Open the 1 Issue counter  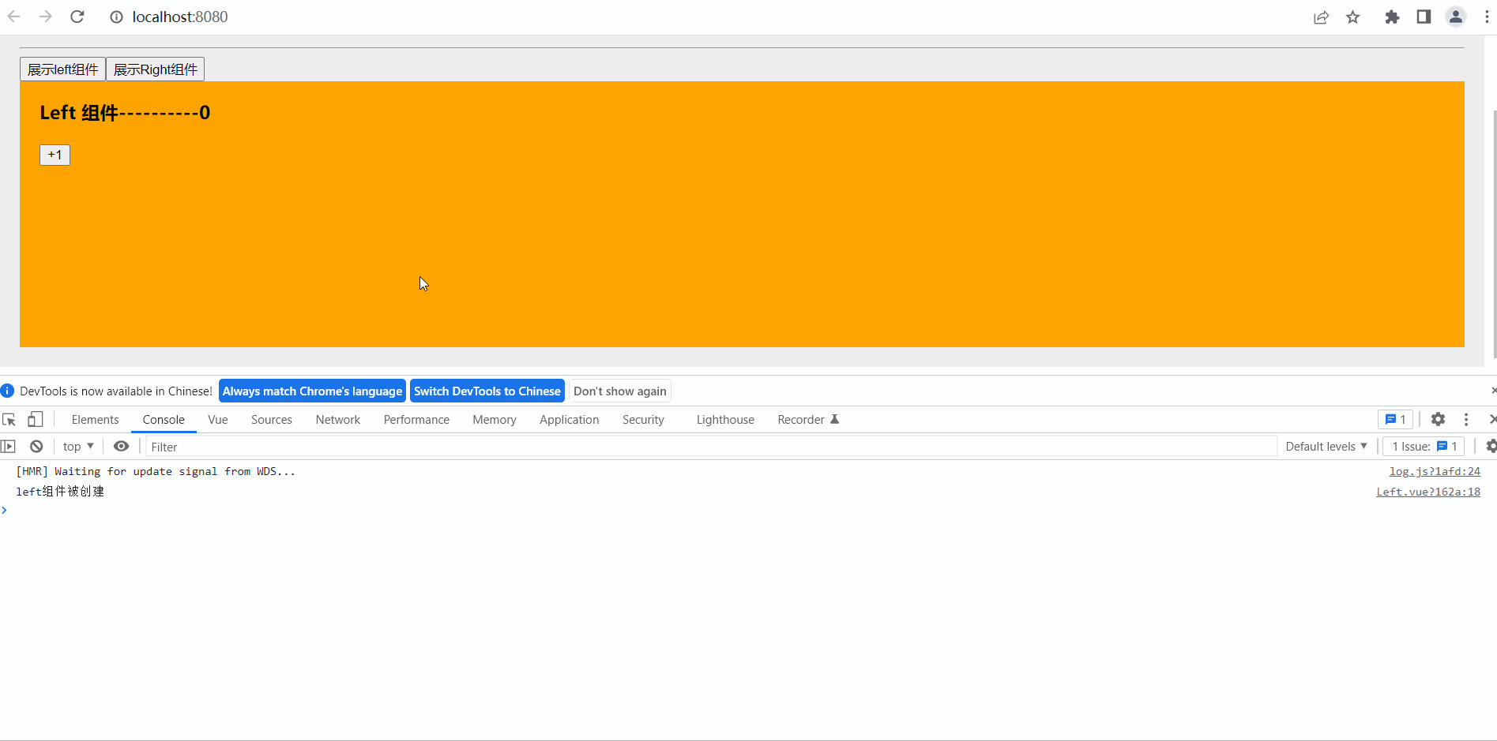1424,447
